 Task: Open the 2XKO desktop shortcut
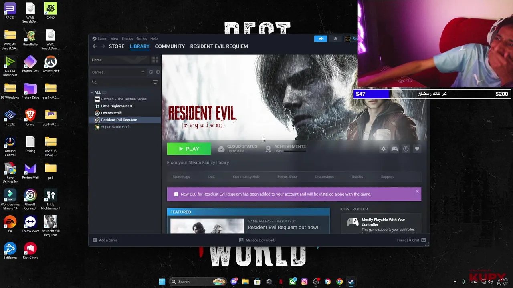click(50, 11)
